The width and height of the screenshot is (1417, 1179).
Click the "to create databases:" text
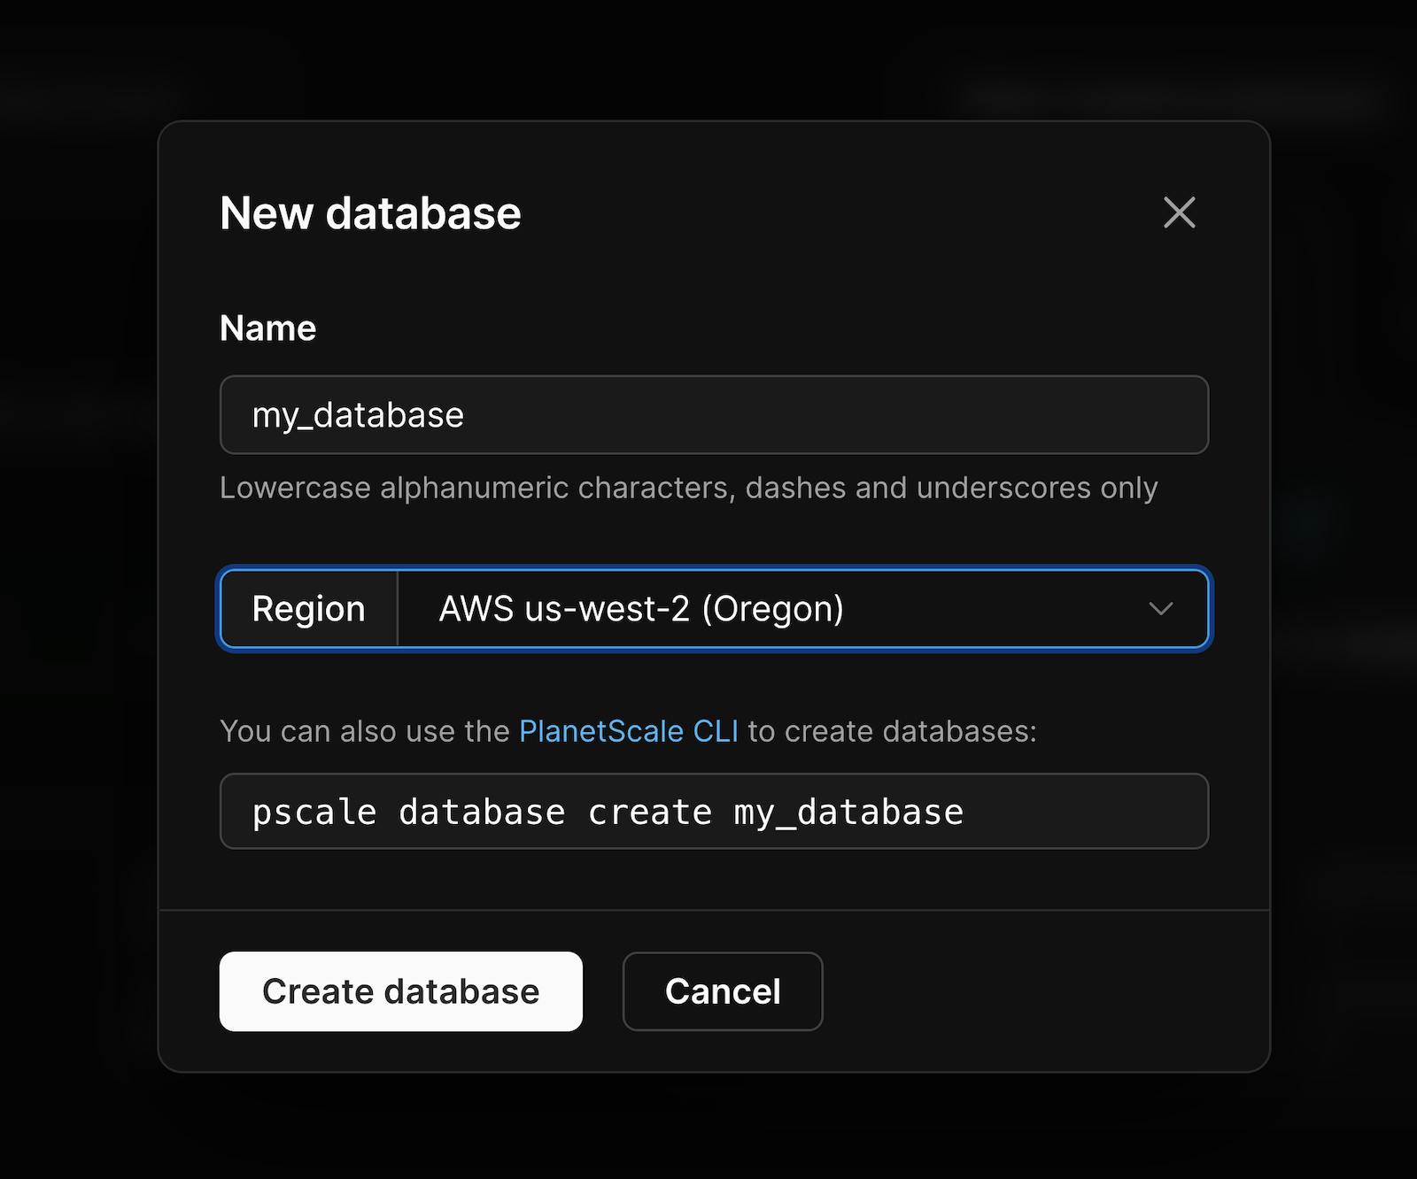pyautogui.click(x=892, y=731)
